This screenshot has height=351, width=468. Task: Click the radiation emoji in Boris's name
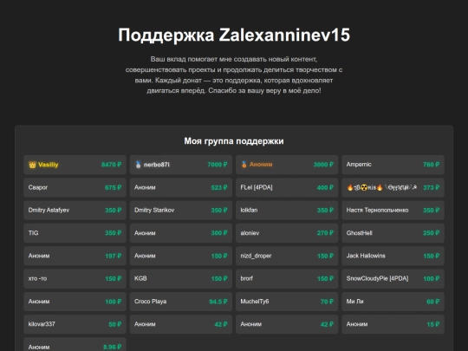coord(364,187)
